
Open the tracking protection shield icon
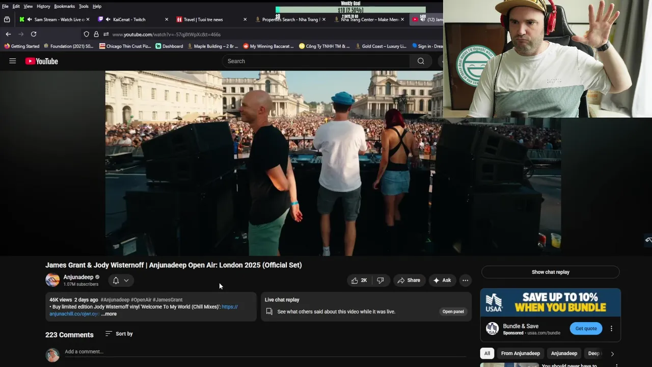point(87,34)
